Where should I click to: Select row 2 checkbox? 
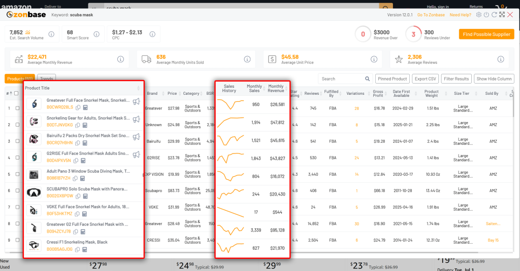click(17, 125)
